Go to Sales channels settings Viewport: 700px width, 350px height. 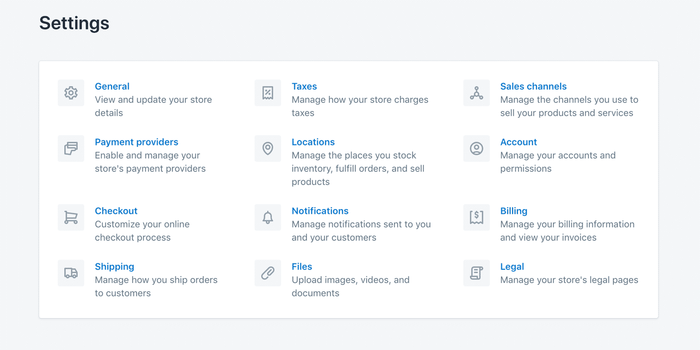pos(534,87)
